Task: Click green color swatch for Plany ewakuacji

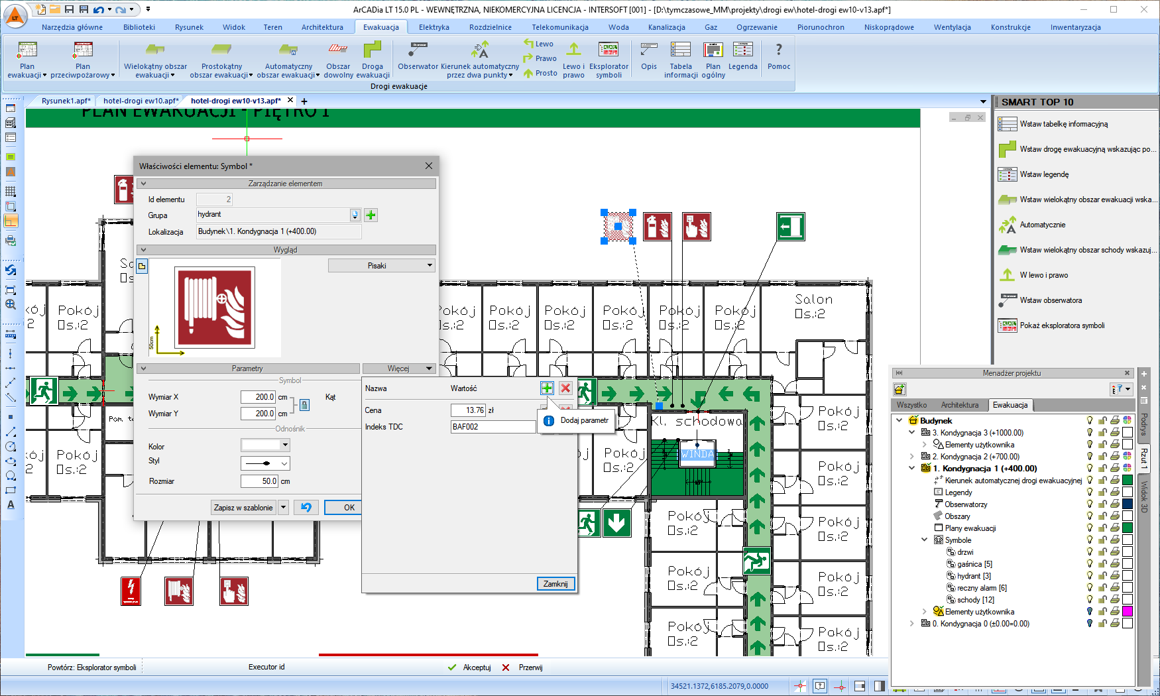Action: [1128, 528]
